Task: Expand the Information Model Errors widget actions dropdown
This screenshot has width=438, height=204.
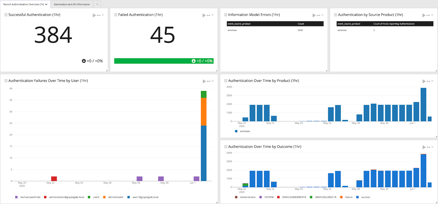Action: point(322,15)
